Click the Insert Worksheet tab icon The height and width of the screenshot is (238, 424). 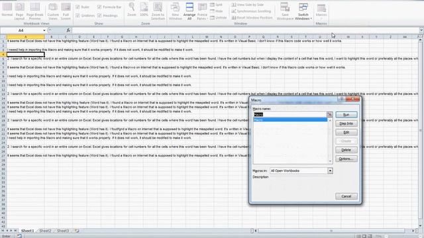tap(77, 231)
